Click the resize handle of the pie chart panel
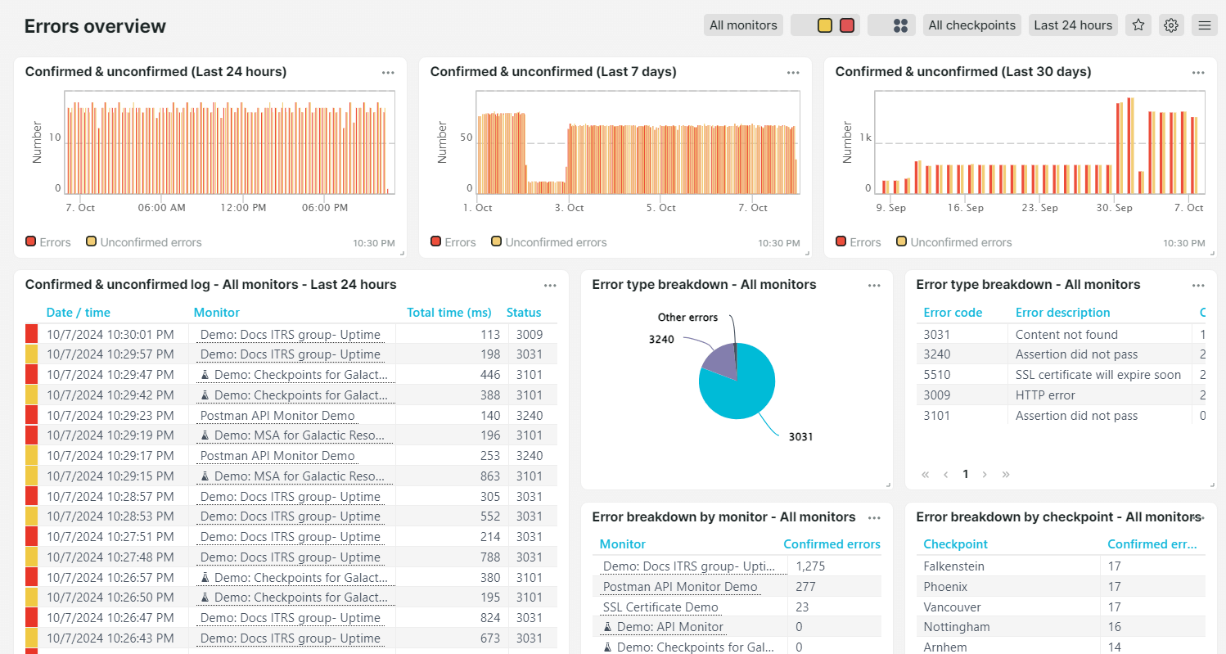 tap(887, 485)
